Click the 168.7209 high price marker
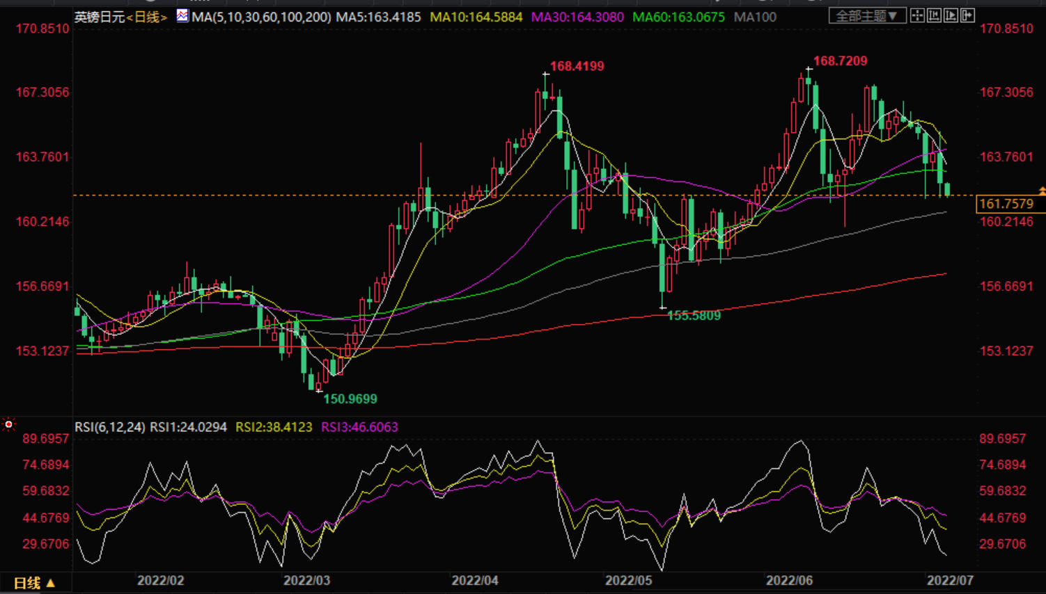1046x594 pixels. click(840, 61)
